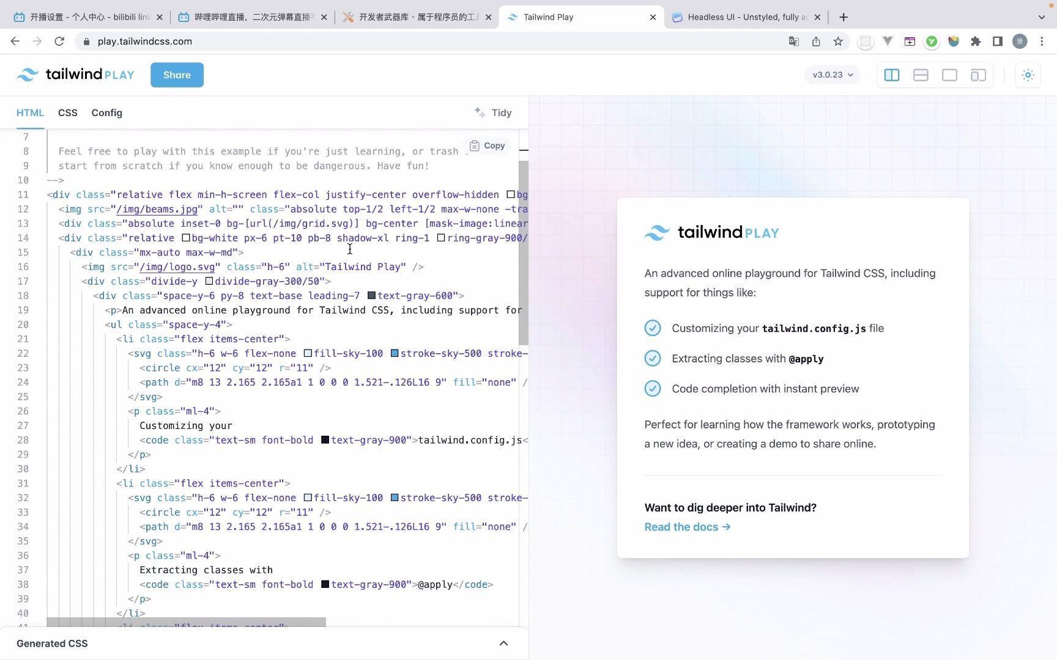Click the Share button

pyautogui.click(x=177, y=75)
